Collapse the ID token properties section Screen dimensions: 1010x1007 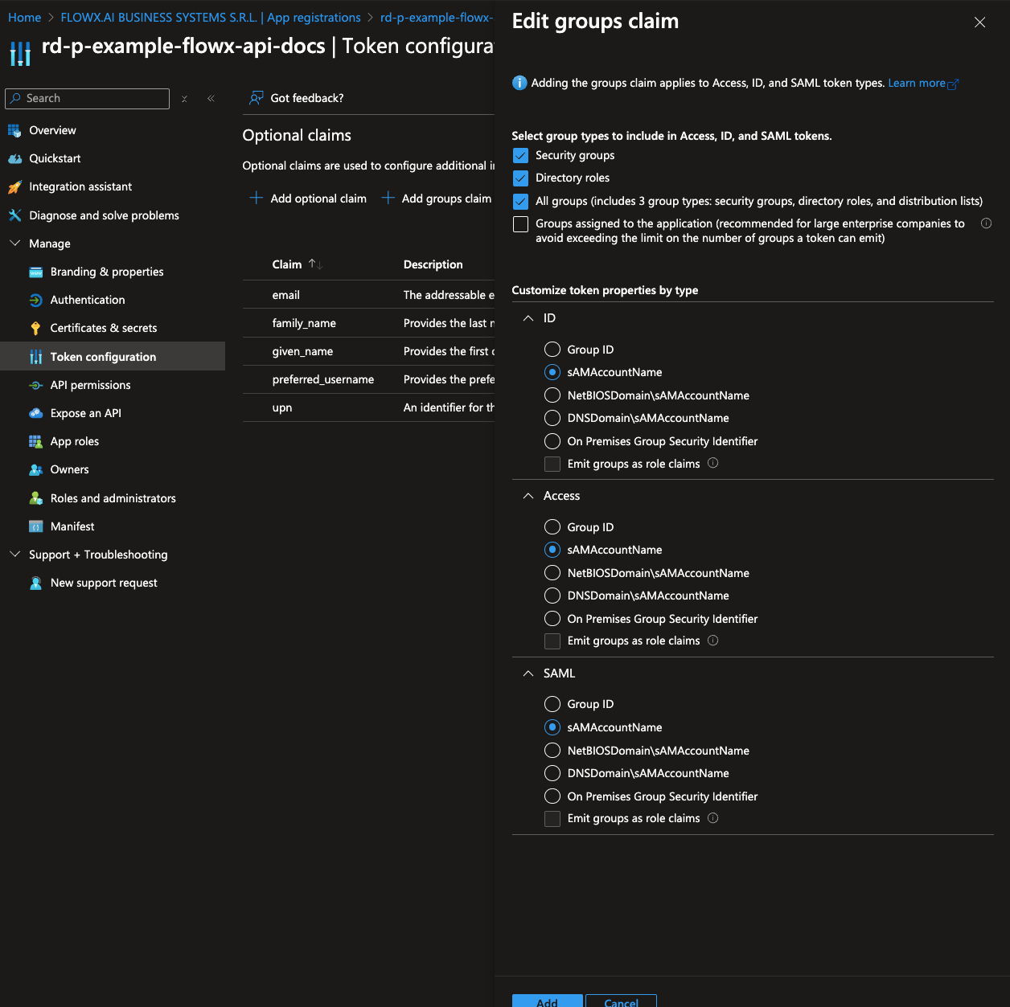pos(528,318)
